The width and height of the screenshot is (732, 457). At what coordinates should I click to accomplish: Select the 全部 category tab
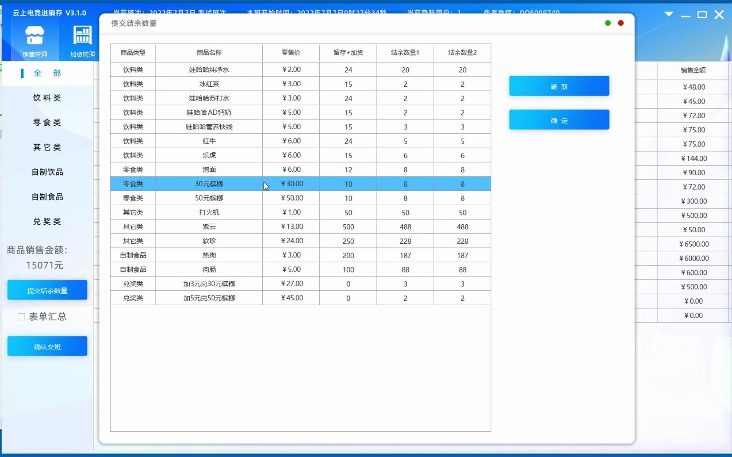(x=47, y=73)
